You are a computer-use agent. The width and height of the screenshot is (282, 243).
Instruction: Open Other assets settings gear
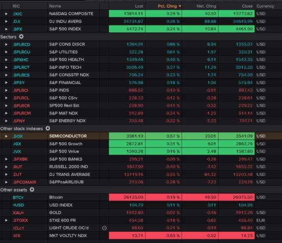point(32,190)
